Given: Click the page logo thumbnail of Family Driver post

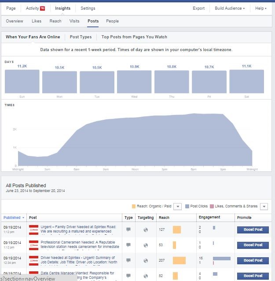Looking at the screenshot, I should (x=33, y=230).
